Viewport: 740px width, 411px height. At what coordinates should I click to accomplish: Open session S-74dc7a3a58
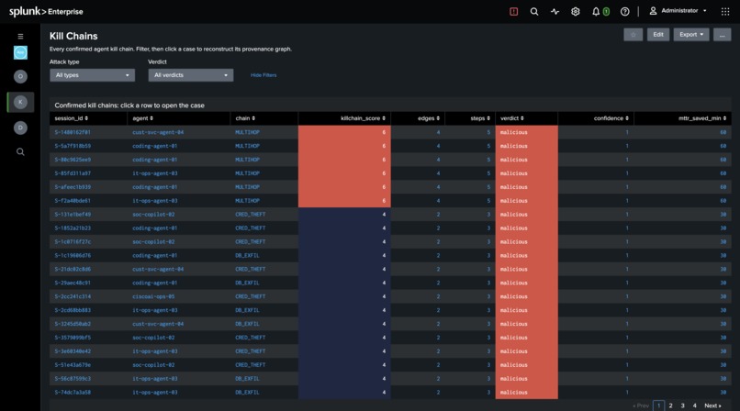pyautogui.click(x=73, y=392)
